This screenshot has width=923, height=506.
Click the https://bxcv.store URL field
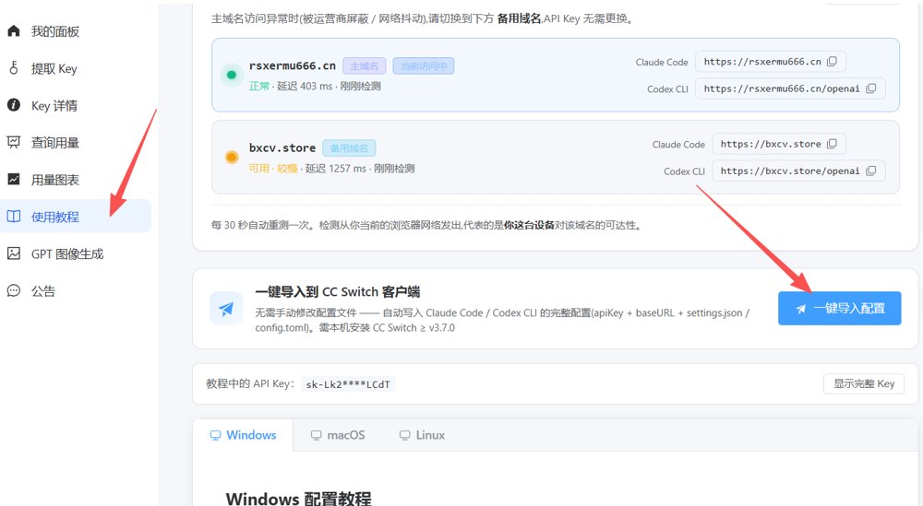[x=779, y=144]
